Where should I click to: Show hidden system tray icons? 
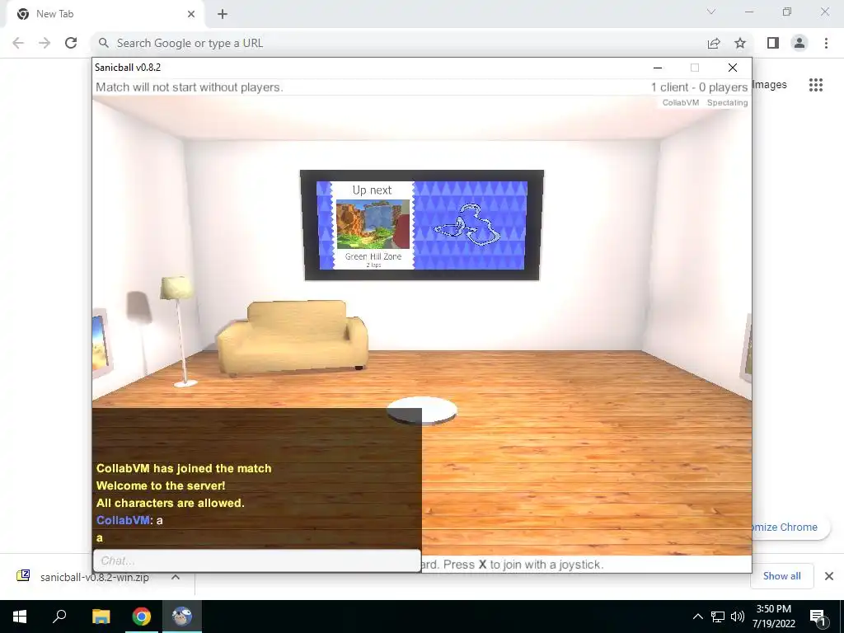[697, 617]
